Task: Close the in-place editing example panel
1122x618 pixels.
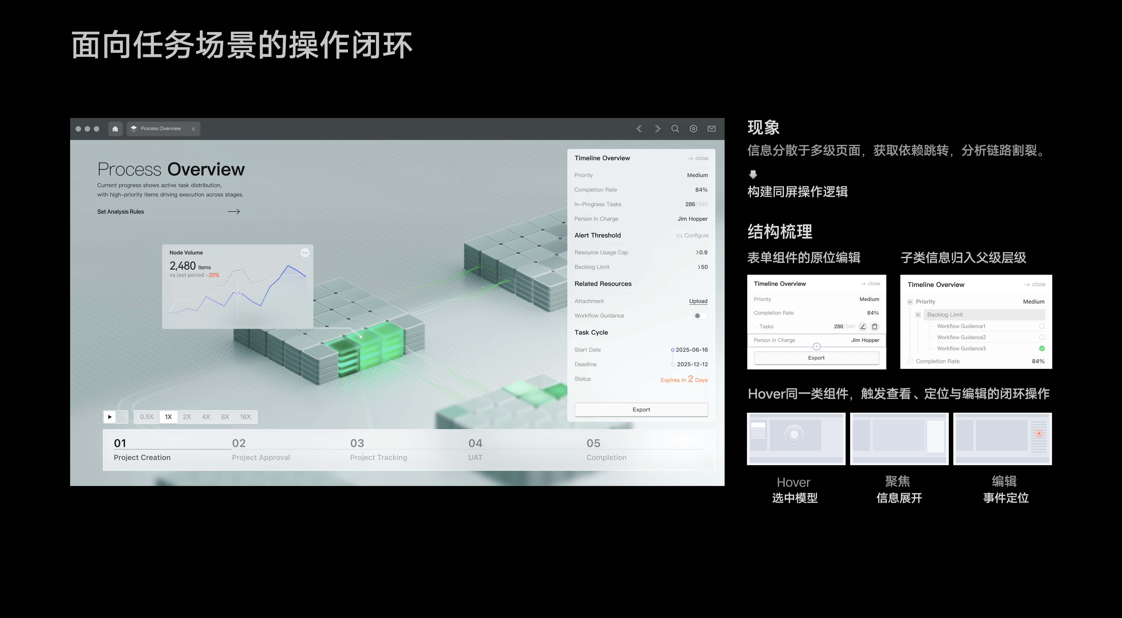Action: [x=870, y=284]
